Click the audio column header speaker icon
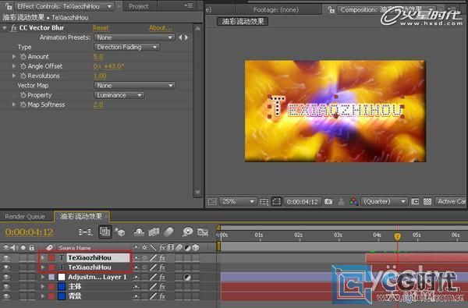The height and width of the screenshot is (308, 468). coord(14,247)
